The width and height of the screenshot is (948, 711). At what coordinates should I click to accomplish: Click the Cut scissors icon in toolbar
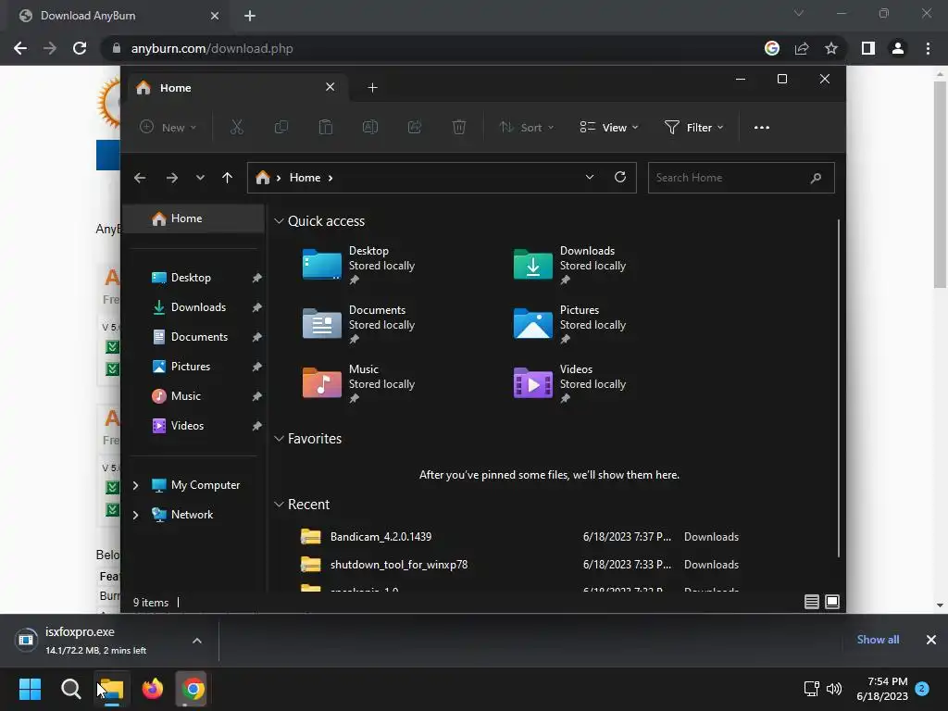pyautogui.click(x=236, y=127)
